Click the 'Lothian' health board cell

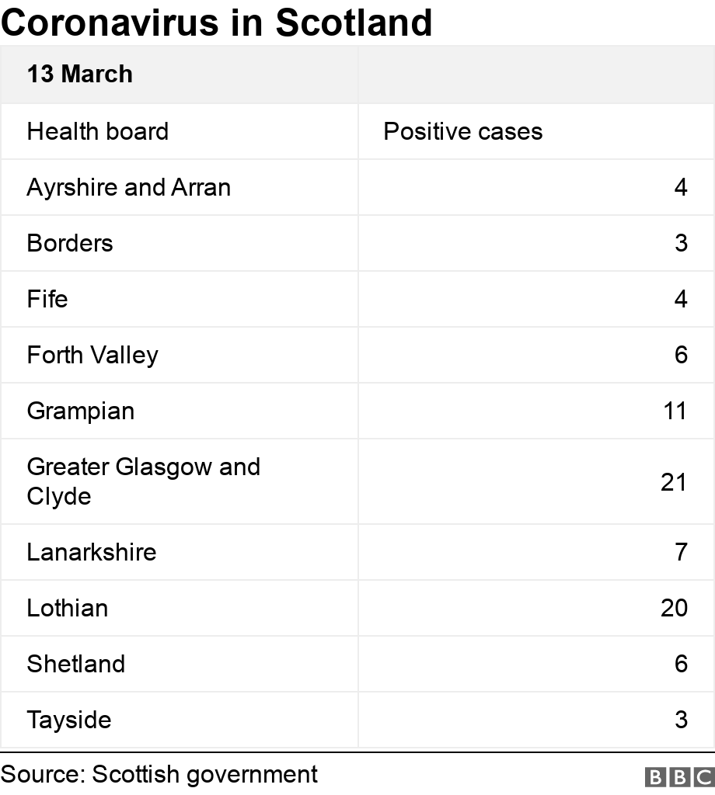[68, 608]
